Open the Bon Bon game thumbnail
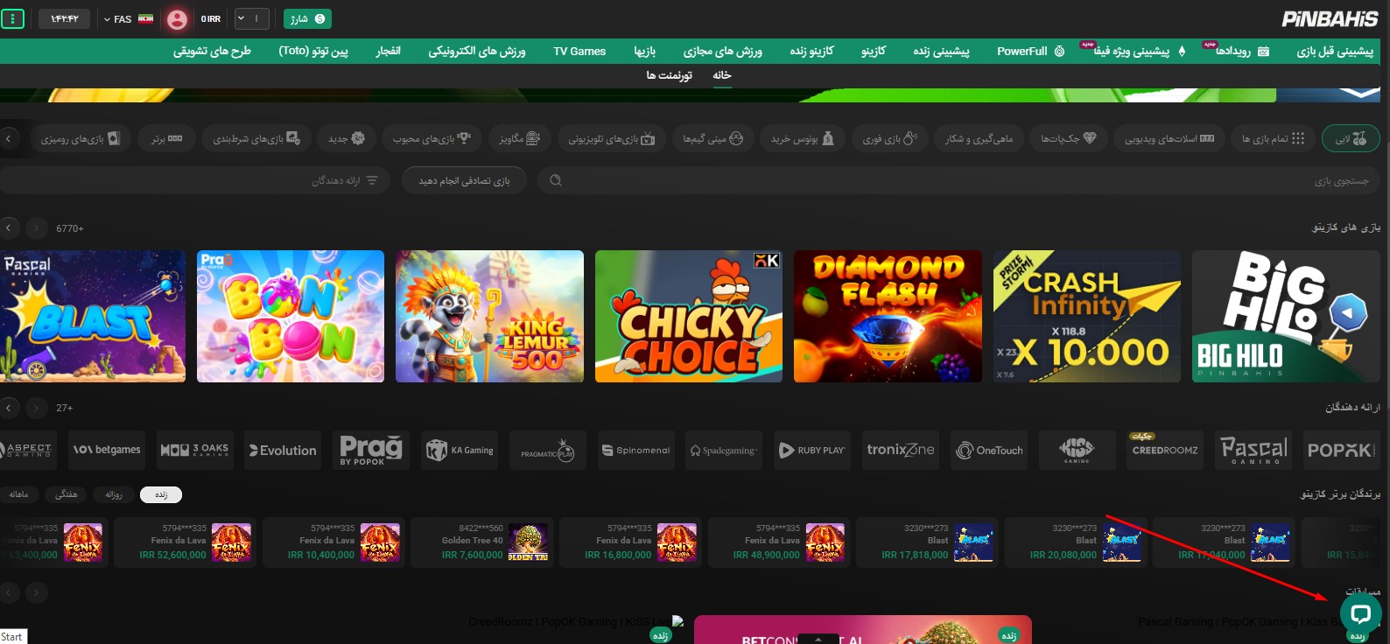 [291, 317]
